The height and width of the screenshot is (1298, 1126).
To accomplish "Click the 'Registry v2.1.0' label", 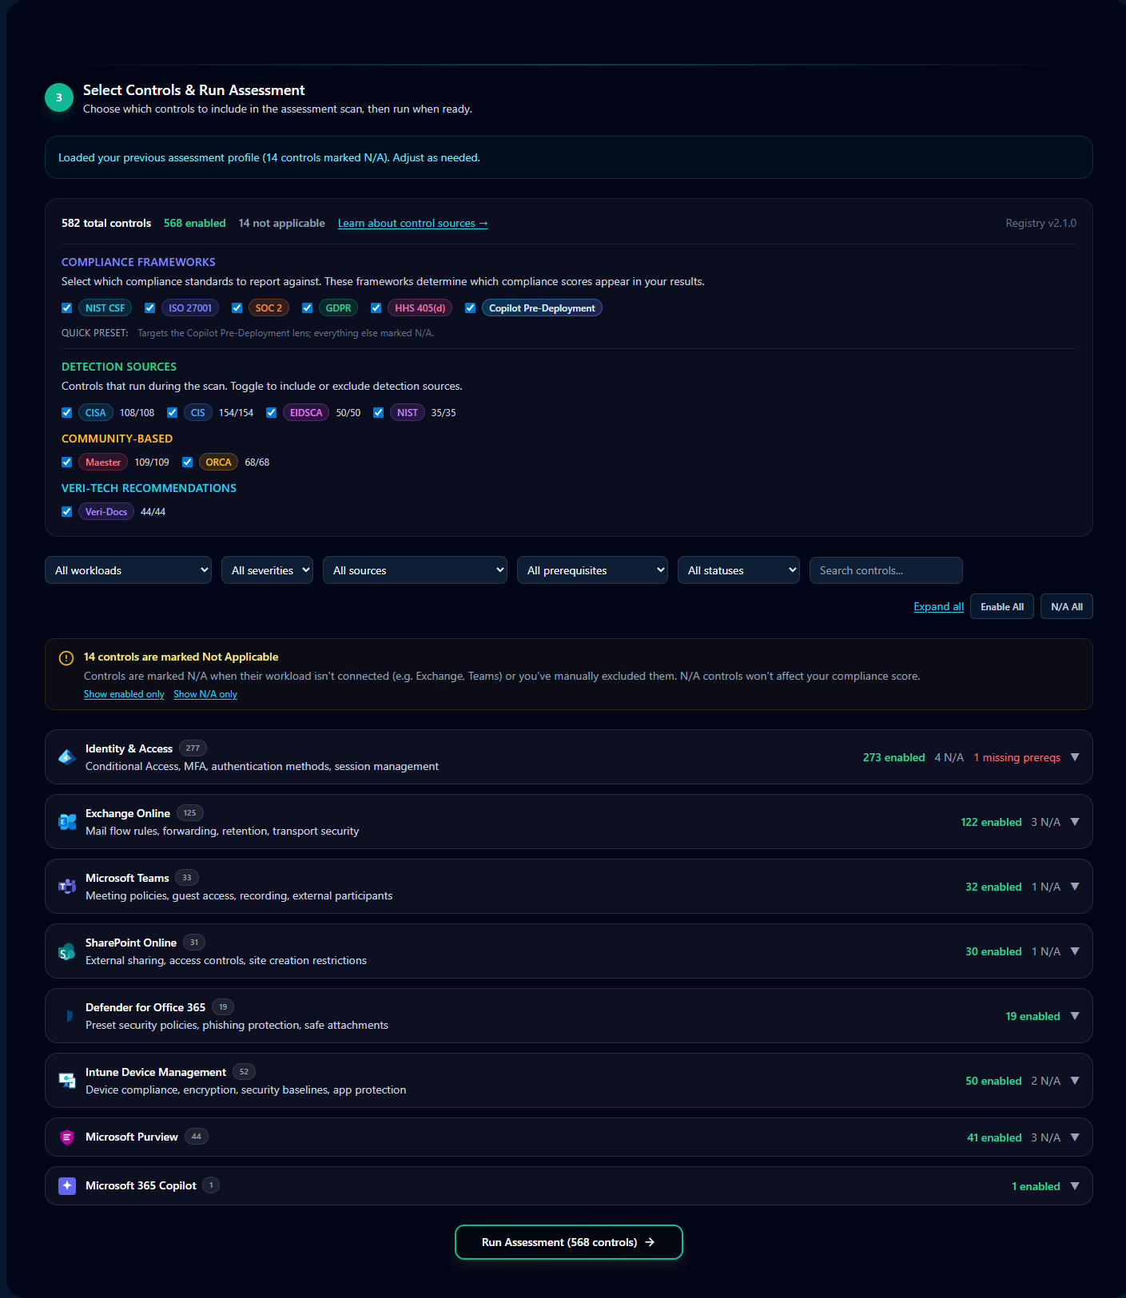I will pos(1040,223).
